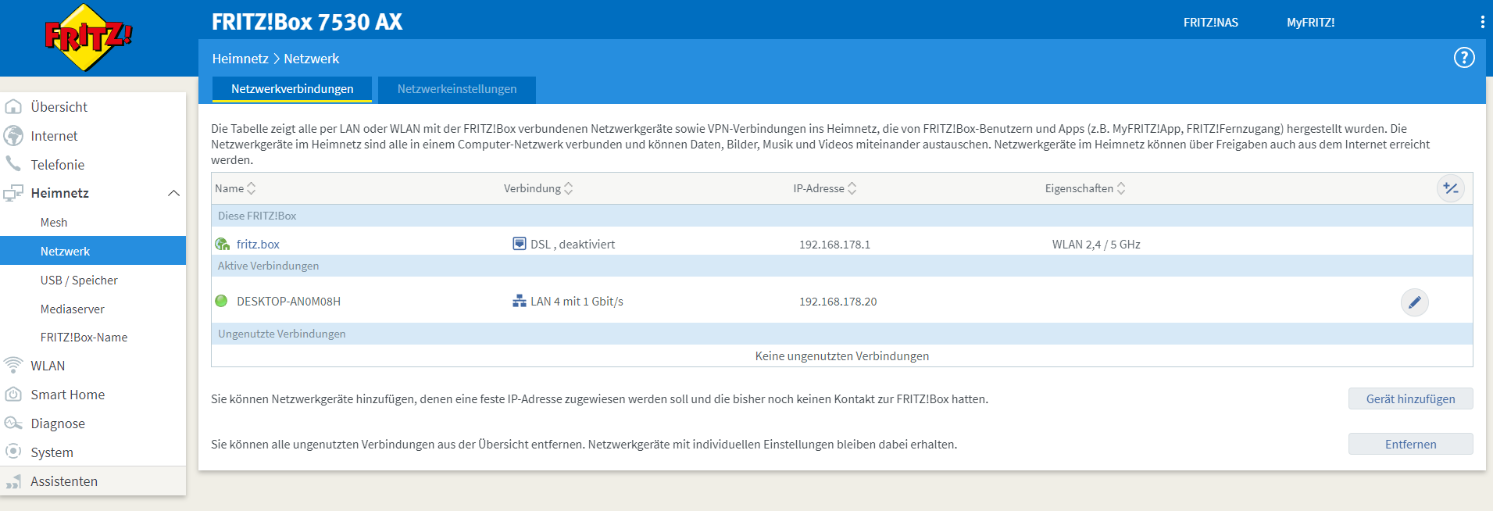The image size is (1493, 511).
Task: Click the table view toggle icon in header
Action: pyautogui.click(x=1451, y=188)
